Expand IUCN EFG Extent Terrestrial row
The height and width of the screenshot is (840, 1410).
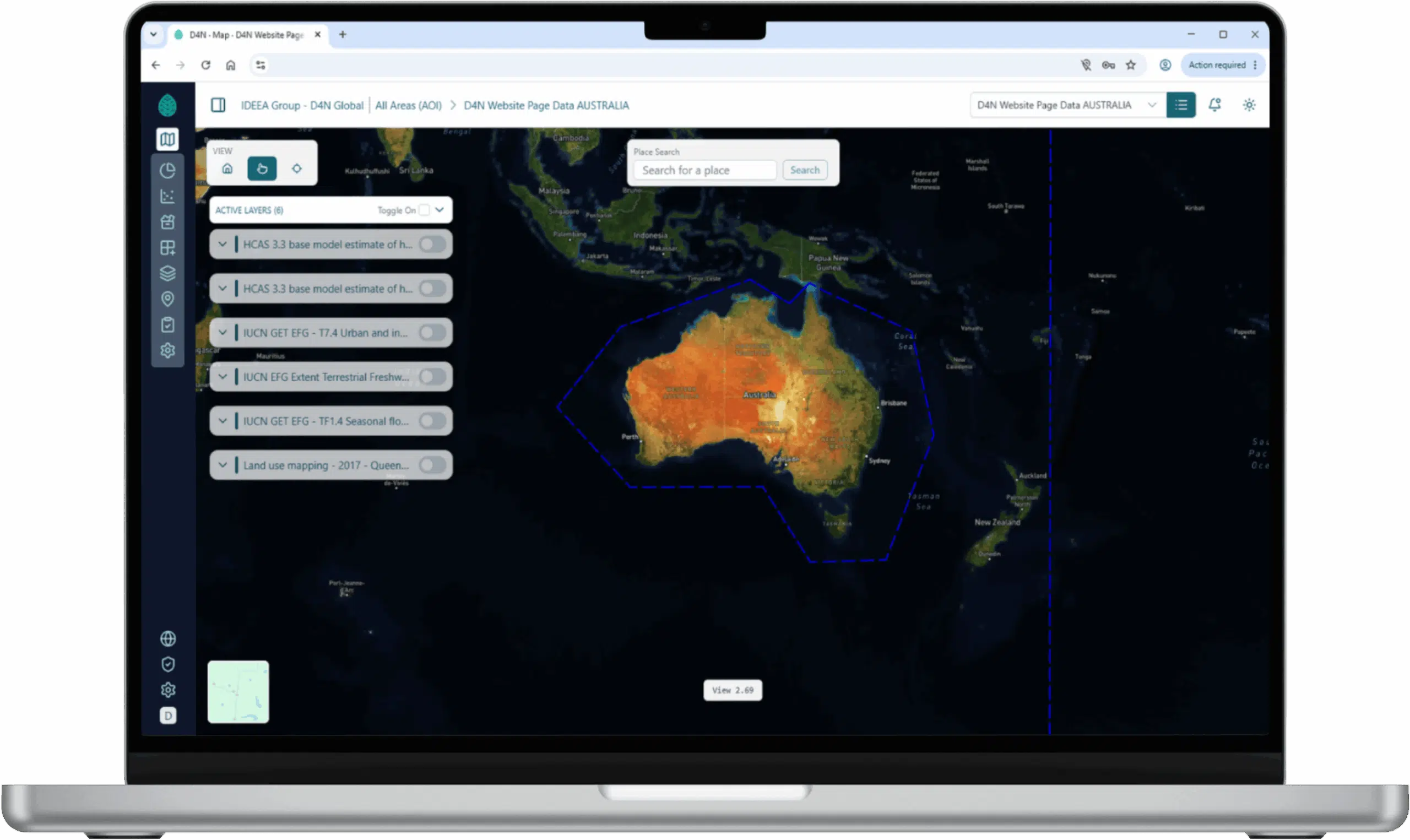[223, 377]
